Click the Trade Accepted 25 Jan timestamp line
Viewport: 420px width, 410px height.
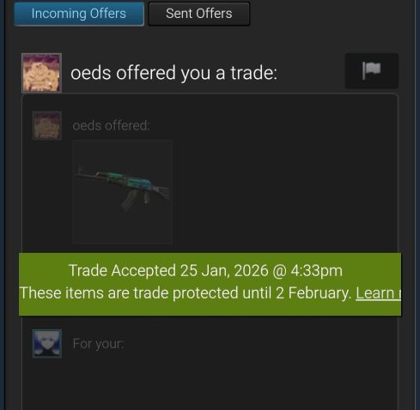205,270
